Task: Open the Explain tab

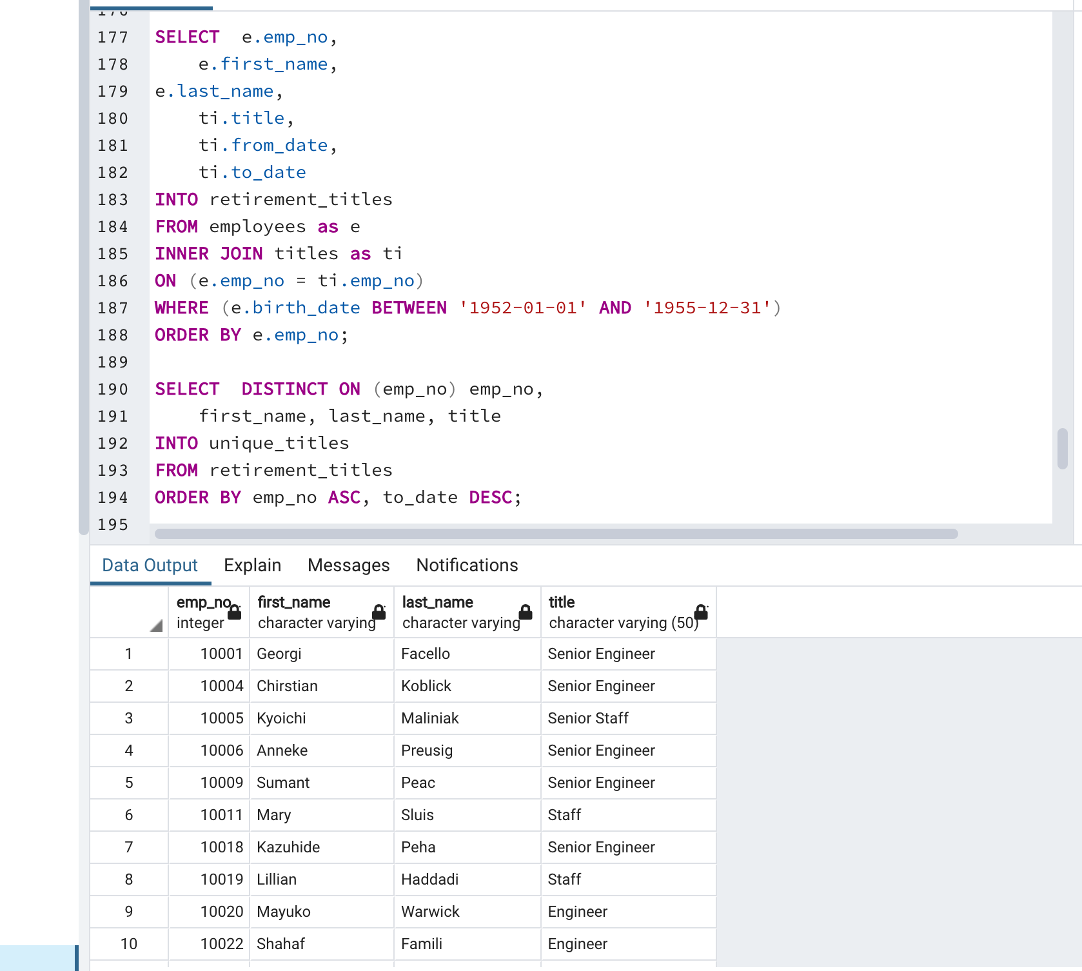Action: (252, 565)
